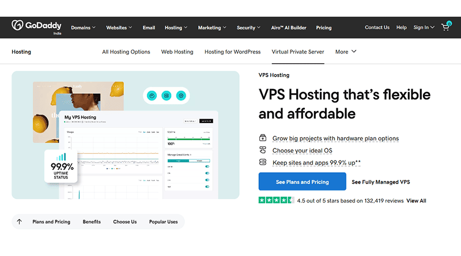Click the middle teal circular icon in hero image
The image size is (461, 256).
(x=167, y=95)
